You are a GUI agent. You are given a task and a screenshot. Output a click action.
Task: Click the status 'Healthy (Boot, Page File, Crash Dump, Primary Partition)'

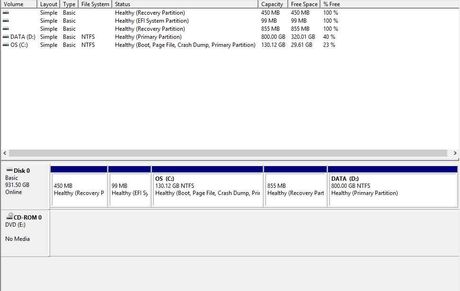185,45
